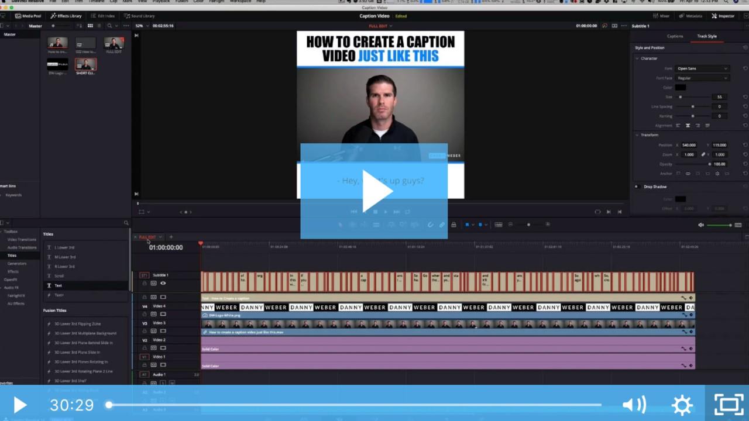
Task: Click the Character text color swatch
Action: 681,87
